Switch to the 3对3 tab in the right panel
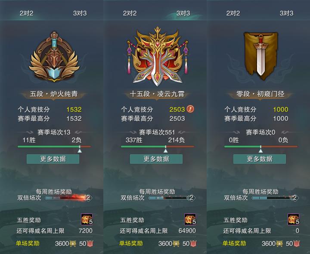This screenshot has height=254, width=310. (286, 13)
